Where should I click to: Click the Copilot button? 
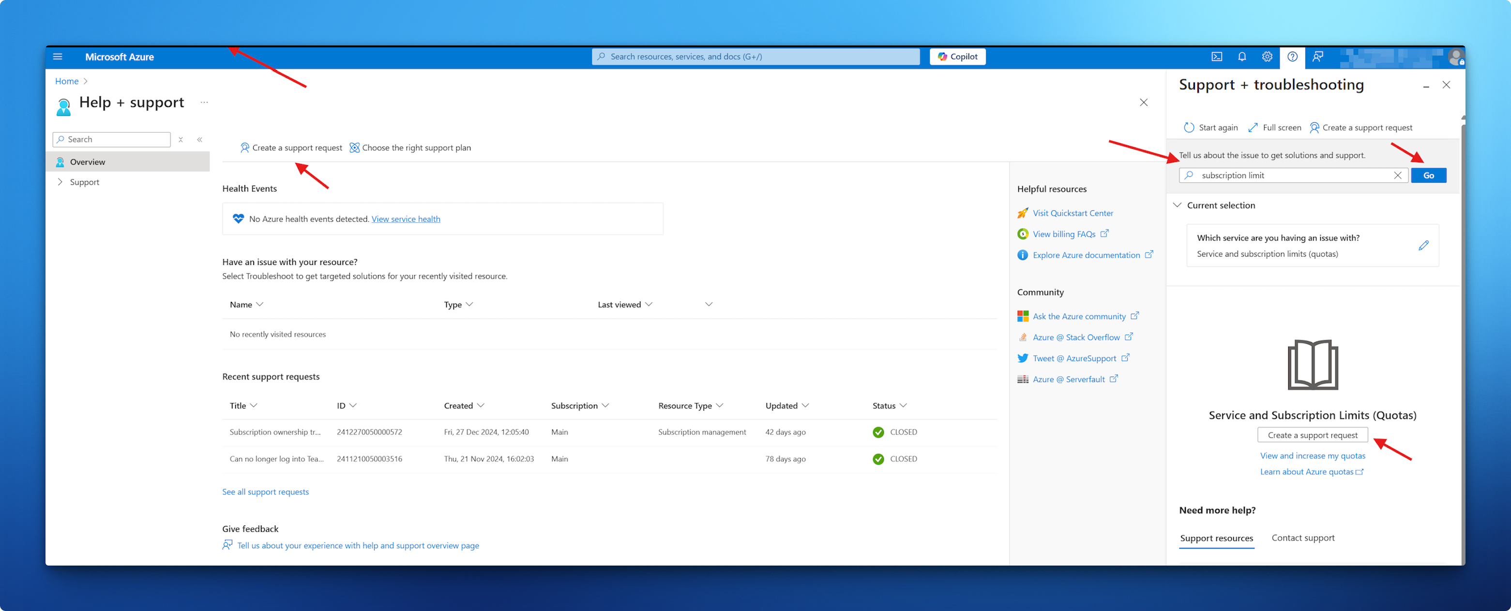[957, 57]
